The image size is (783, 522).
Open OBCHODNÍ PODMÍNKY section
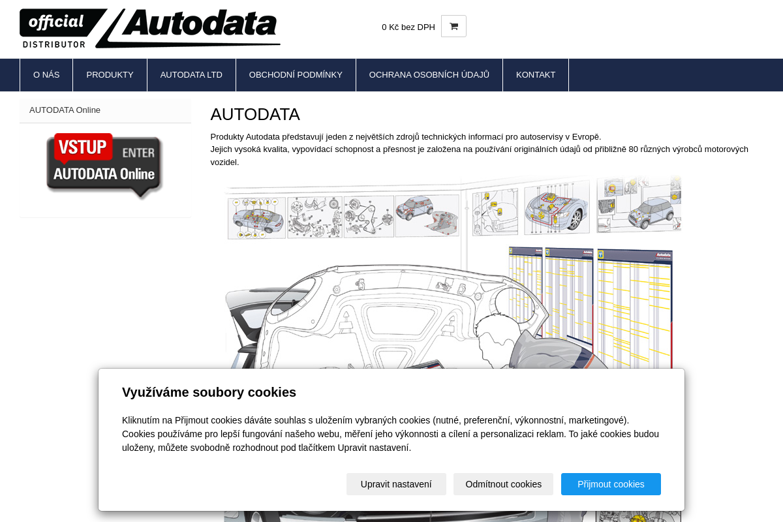click(296, 74)
